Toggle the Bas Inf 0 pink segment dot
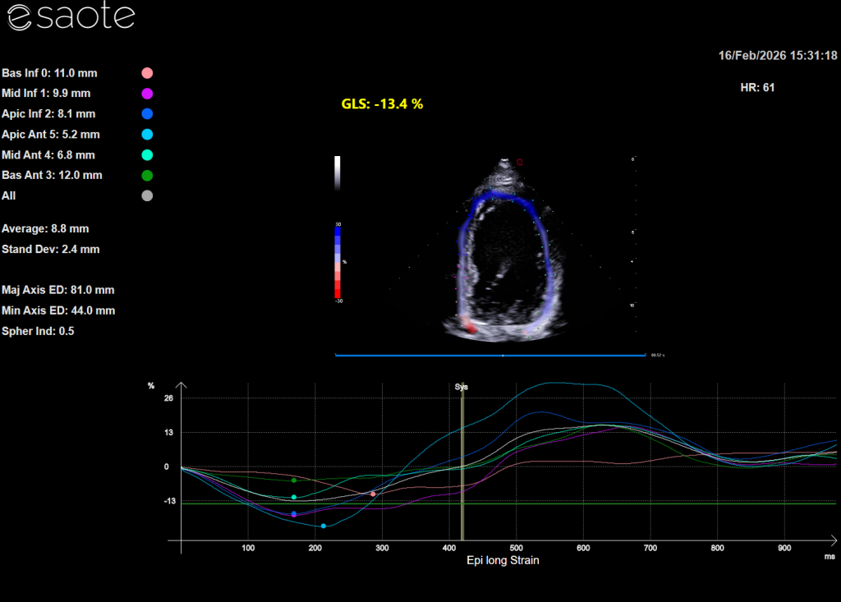The image size is (841, 602). pos(147,73)
